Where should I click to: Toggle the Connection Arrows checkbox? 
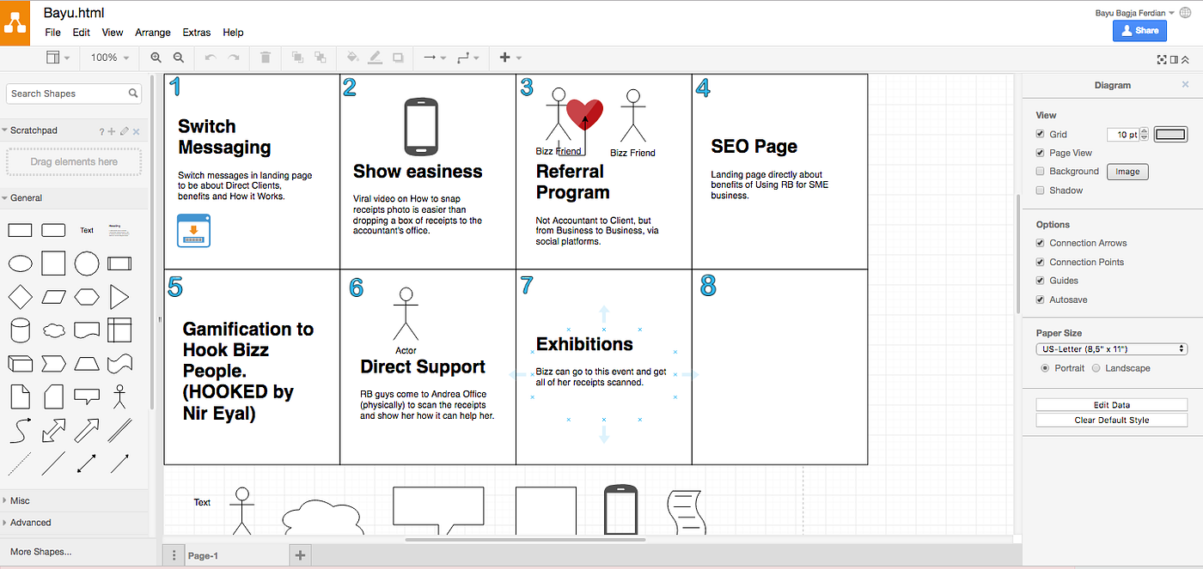point(1041,243)
